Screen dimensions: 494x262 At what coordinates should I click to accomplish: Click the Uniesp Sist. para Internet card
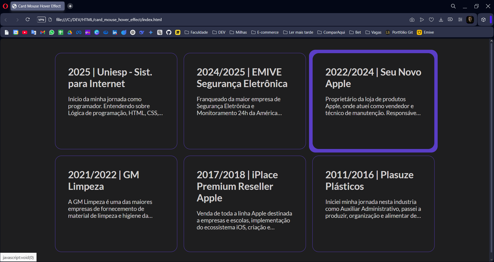(x=116, y=101)
